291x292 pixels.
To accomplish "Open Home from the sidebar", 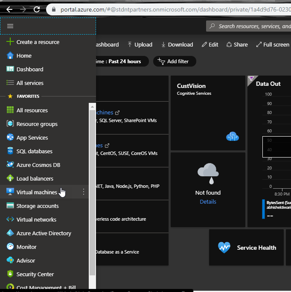I will 24,55.
